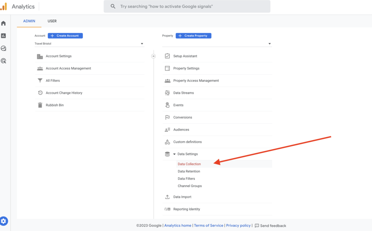Click the Create Property button
Viewport: 372px width, 231px height.
193,36
